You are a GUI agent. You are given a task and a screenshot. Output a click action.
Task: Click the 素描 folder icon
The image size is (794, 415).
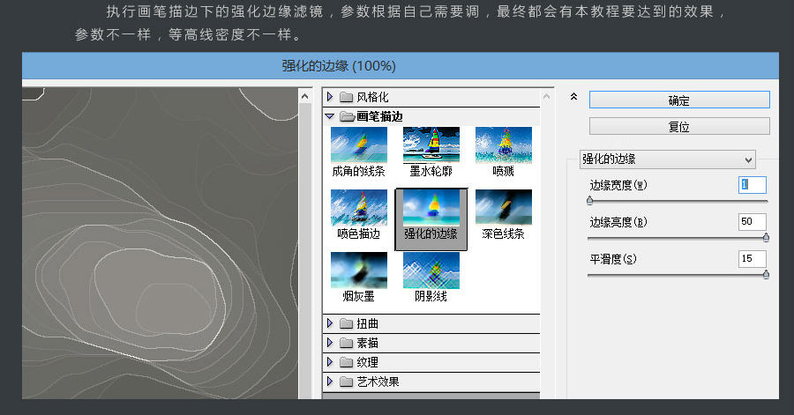[347, 343]
